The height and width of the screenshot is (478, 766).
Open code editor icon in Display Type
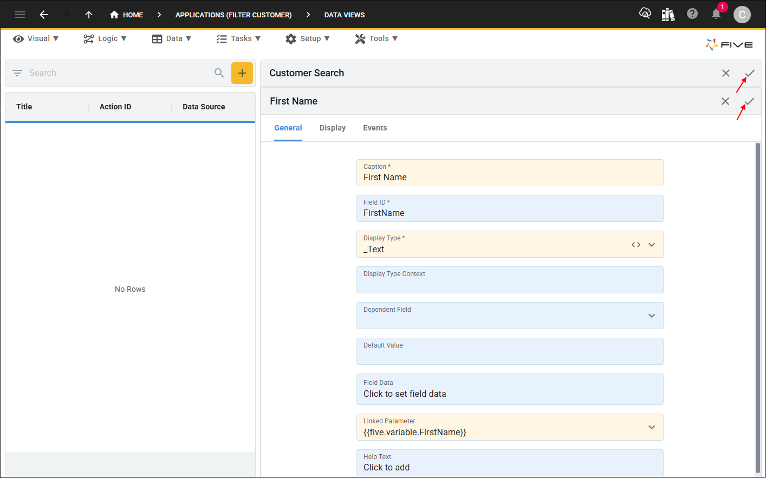coord(636,245)
